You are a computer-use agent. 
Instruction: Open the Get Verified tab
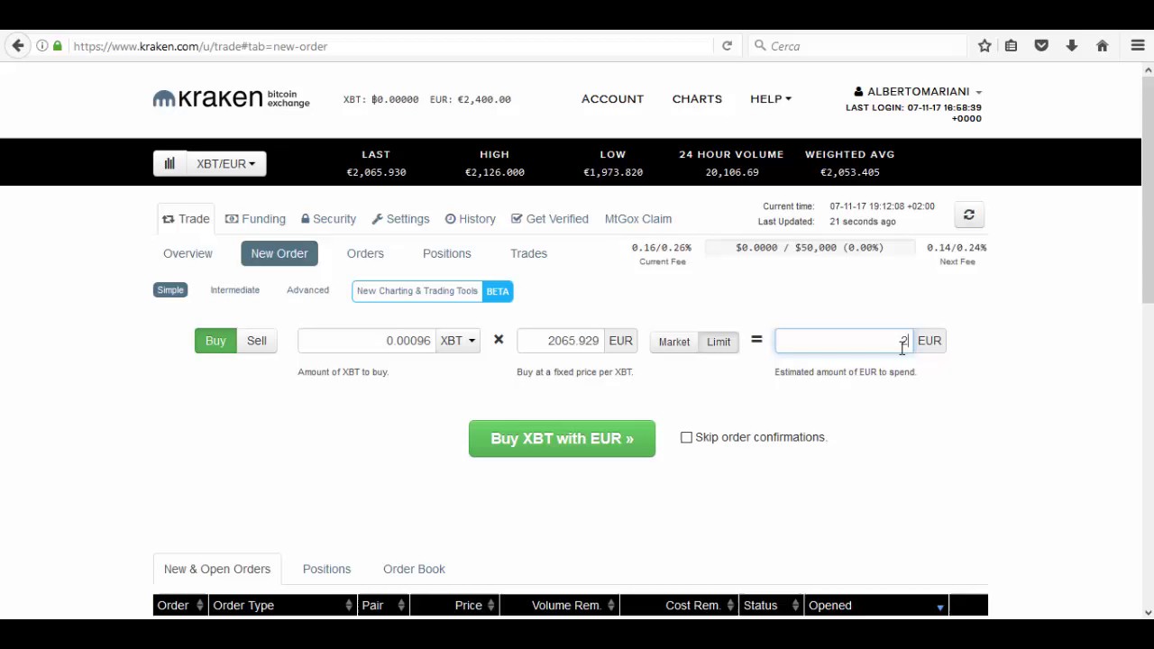tap(549, 219)
